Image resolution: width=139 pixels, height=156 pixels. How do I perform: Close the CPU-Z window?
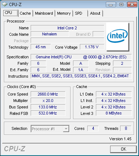[x=132, y=5]
